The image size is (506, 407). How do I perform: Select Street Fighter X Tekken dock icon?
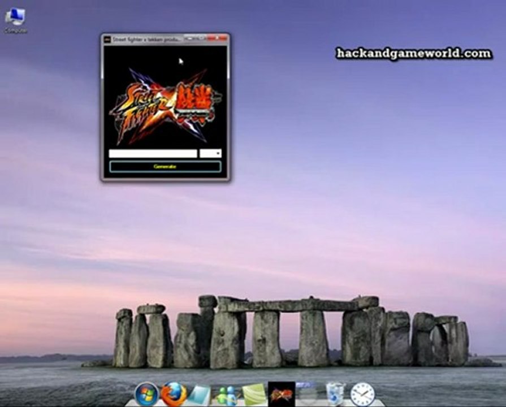pyautogui.click(x=282, y=394)
